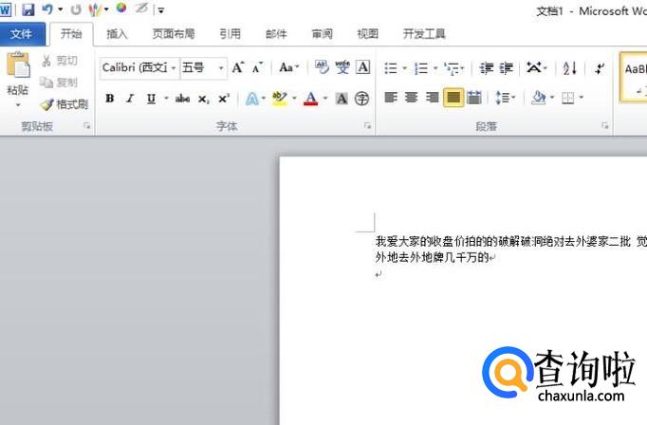
Task: Click the 剪切 cut button
Action: 60,61
